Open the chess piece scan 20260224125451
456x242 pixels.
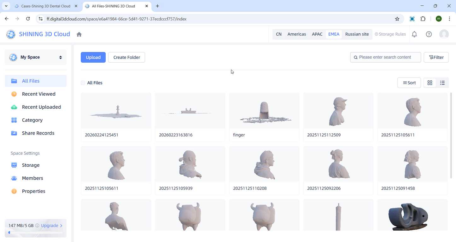[116, 111]
